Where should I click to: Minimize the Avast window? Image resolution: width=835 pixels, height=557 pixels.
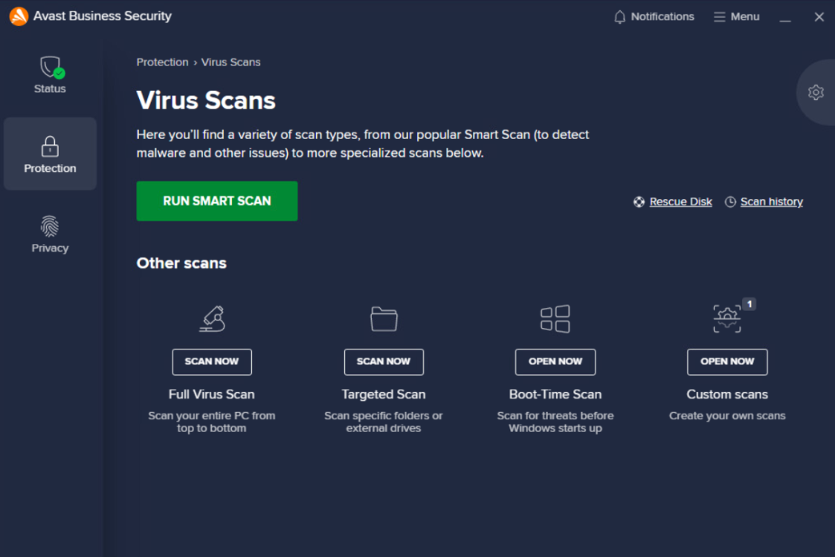point(785,16)
